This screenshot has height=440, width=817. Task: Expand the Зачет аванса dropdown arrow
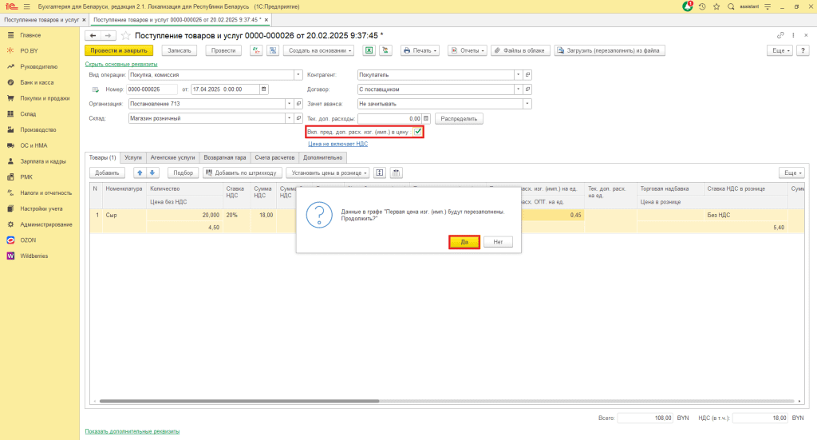pyautogui.click(x=527, y=104)
